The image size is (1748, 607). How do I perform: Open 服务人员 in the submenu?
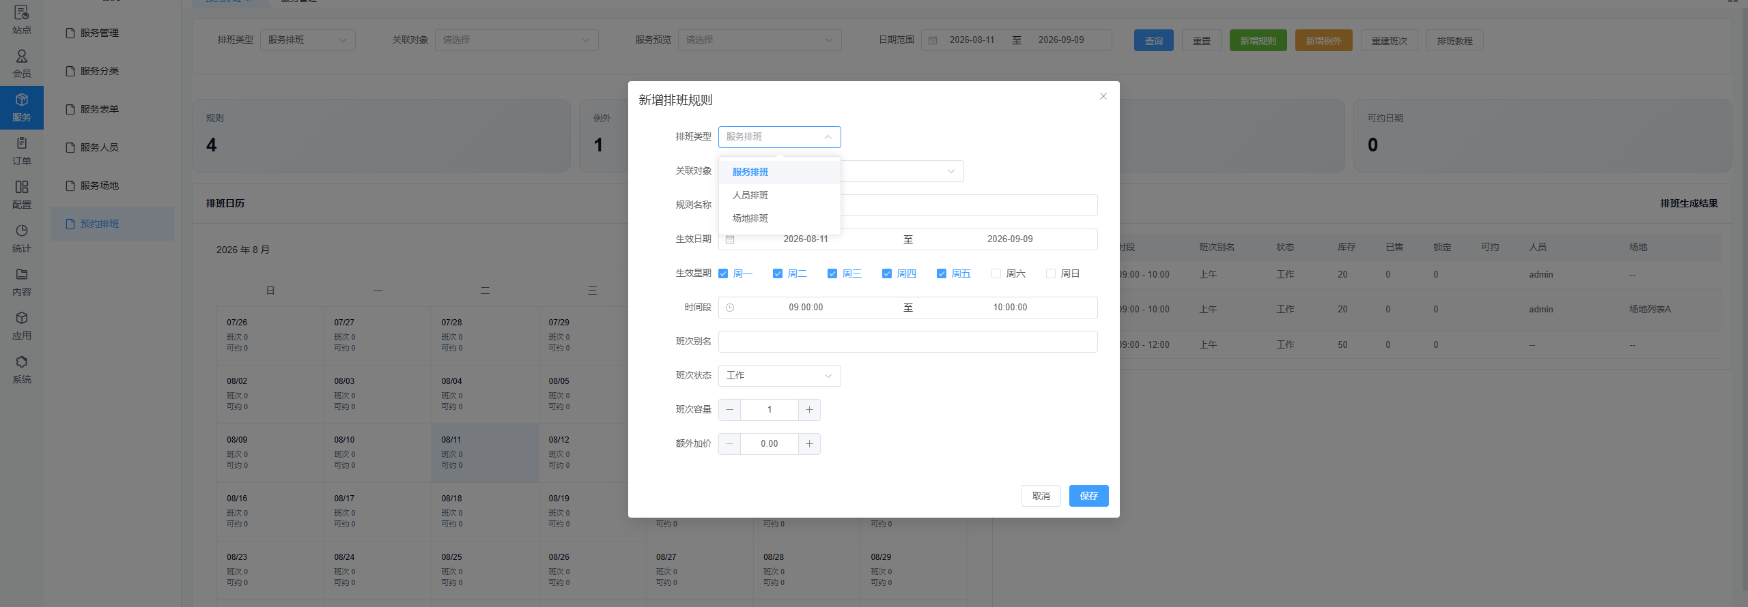tap(112, 147)
